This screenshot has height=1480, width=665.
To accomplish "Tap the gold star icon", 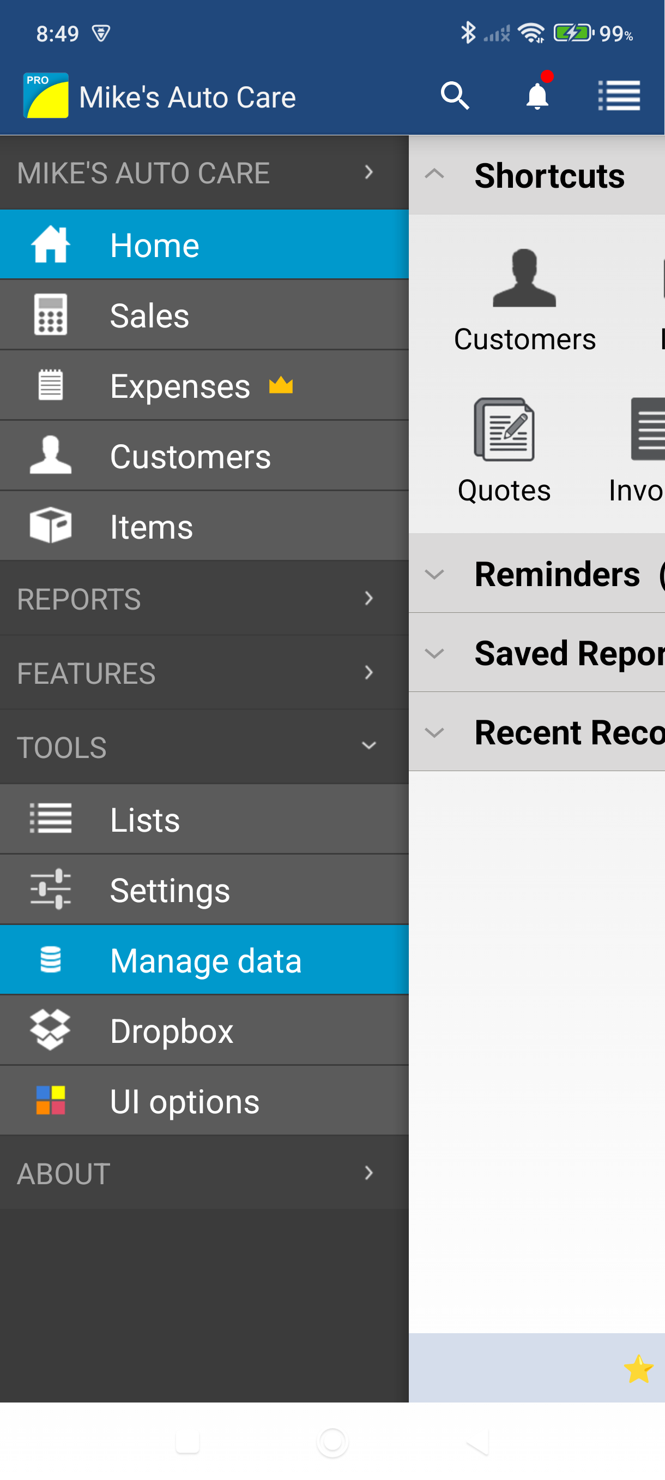I will 638,1369.
